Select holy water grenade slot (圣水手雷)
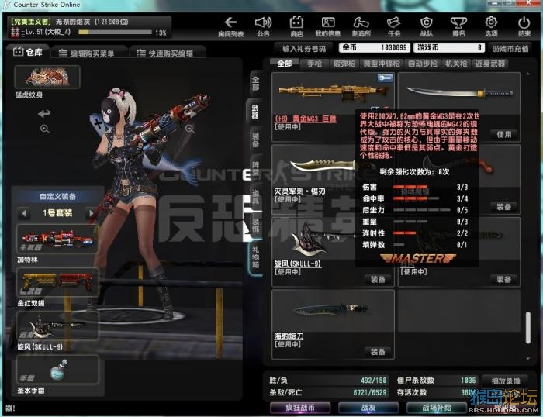Image resolution: width=543 pixels, height=417 pixels. tap(57, 370)
